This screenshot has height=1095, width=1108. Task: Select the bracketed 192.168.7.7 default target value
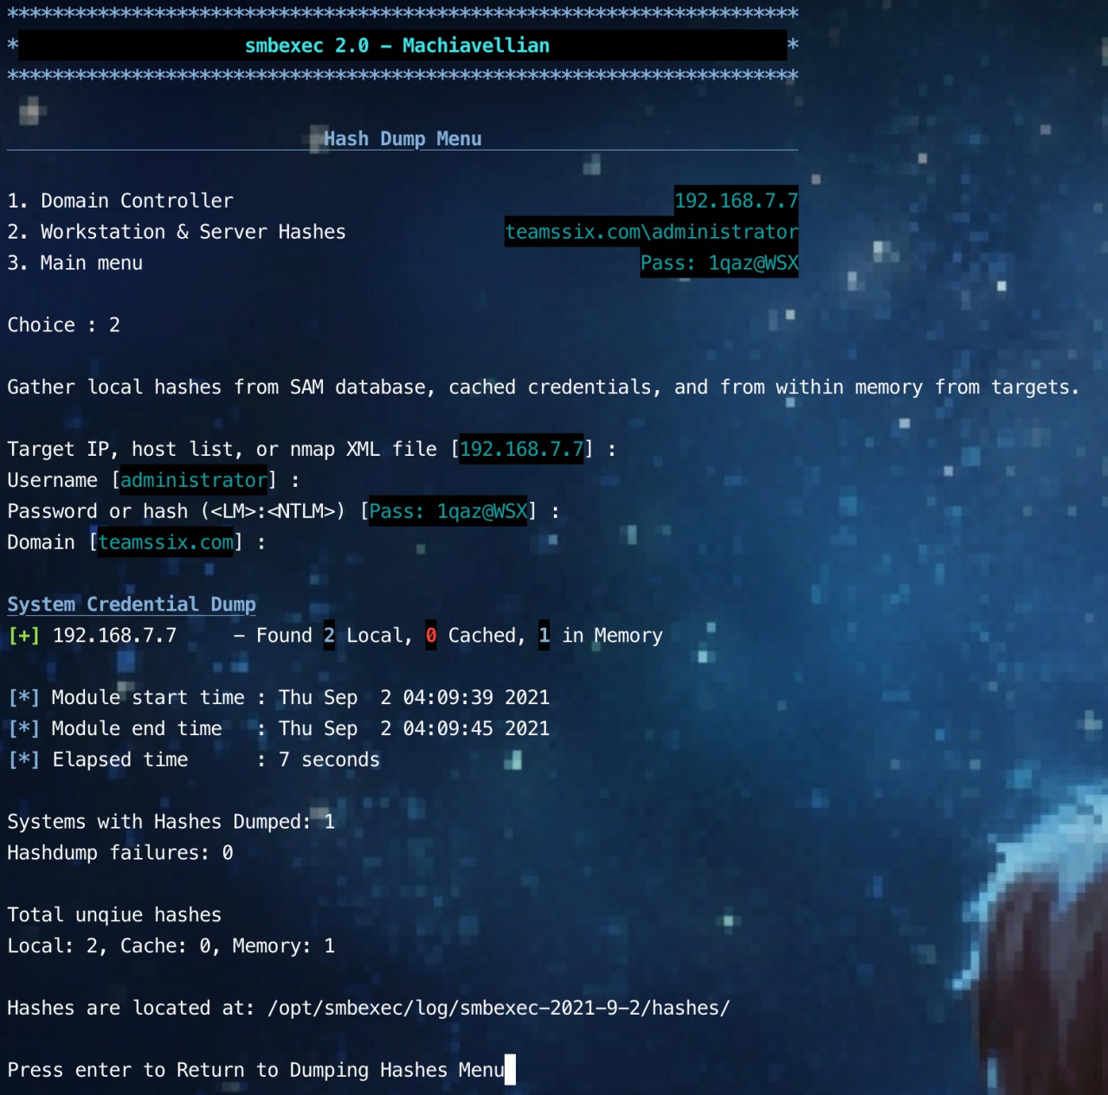tap(522, 450)
